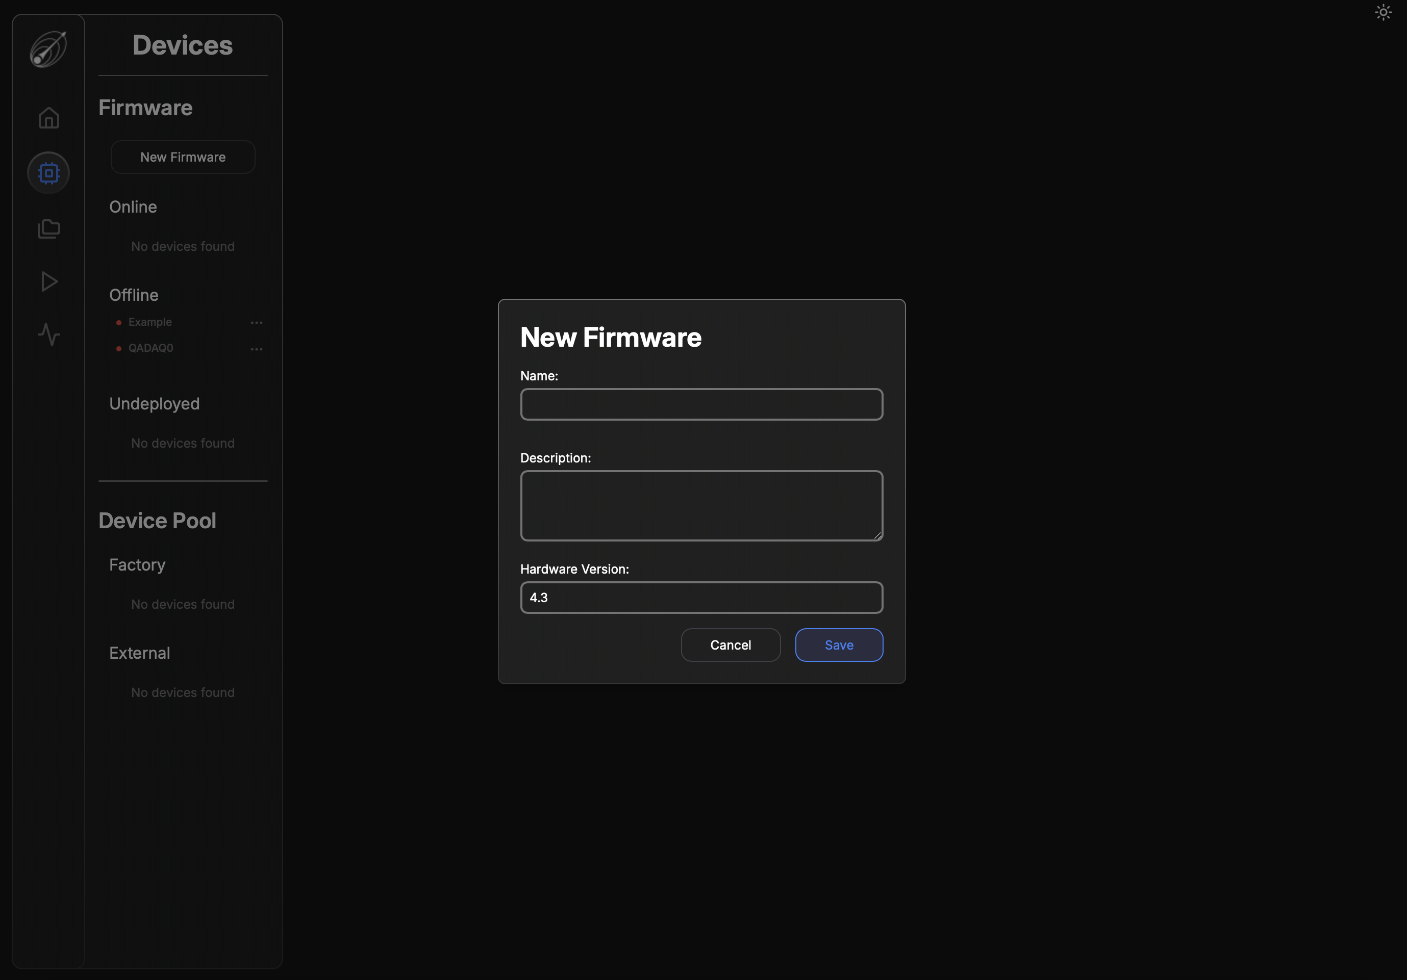The width and height of the screenshot is (1407, 980).
Task: Select the Example offline device
Action: click(150, 322)
